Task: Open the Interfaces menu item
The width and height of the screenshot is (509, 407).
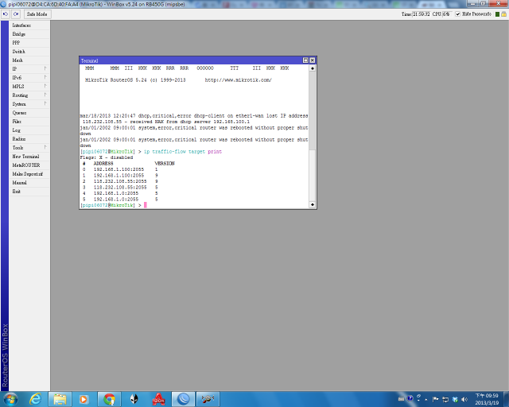Action: [29, 25]
